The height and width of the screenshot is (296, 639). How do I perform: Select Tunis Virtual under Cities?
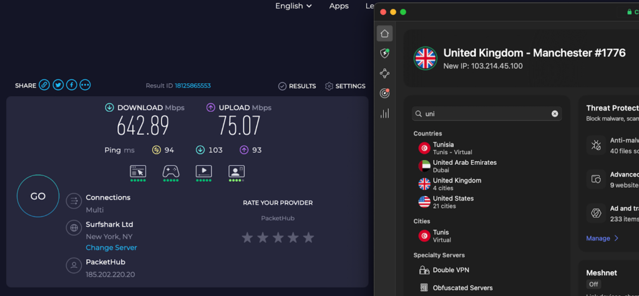(434, 236)
